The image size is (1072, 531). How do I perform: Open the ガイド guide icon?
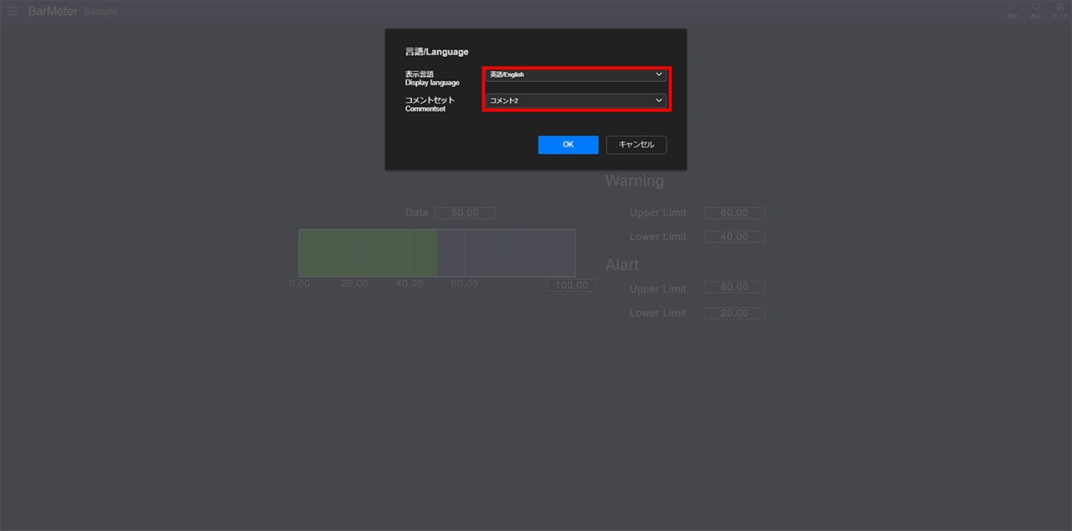coord(1059,10)
